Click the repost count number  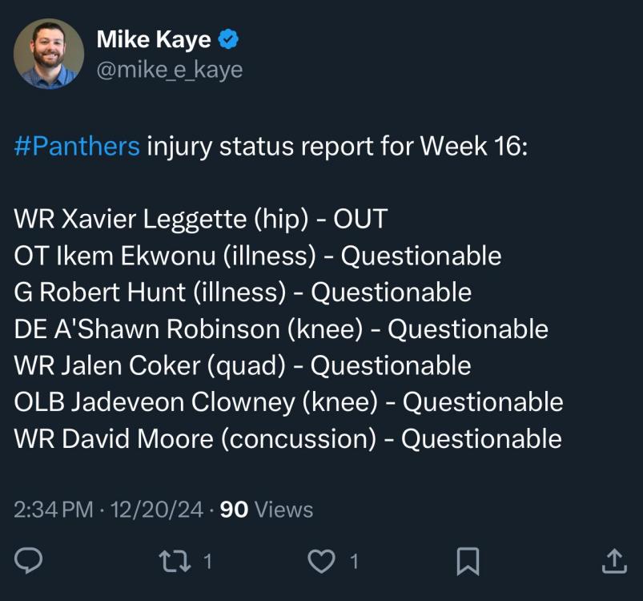pos(207,562)
